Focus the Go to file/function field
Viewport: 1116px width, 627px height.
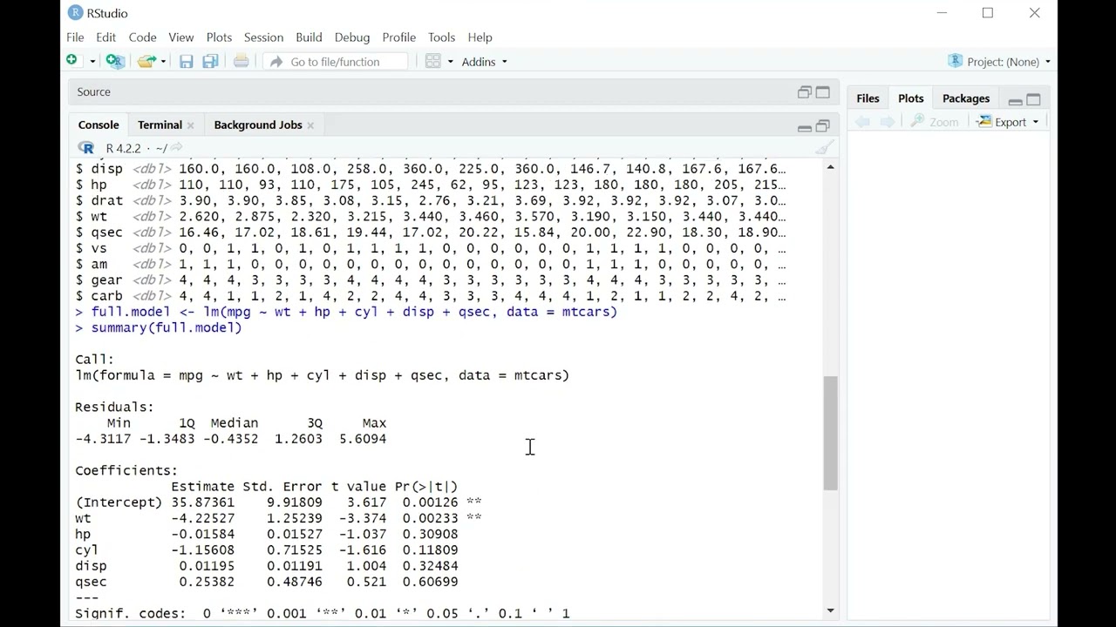coord(336,62)
